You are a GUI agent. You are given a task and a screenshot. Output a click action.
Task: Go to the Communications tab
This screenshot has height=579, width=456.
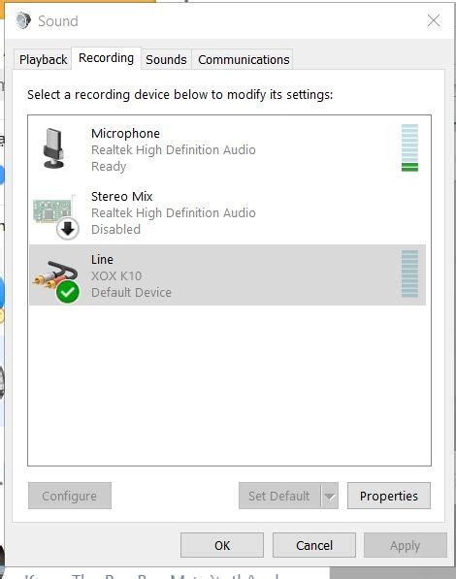[244, 59]
